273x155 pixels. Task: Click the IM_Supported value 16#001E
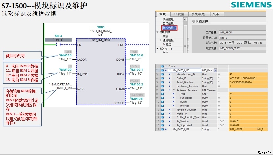coord(248,125)
